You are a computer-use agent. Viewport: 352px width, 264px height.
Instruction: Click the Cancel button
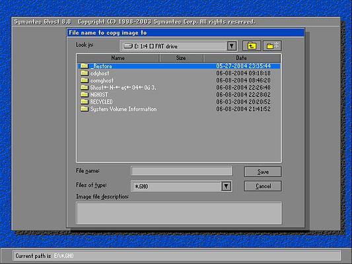(x=263, y=186)
